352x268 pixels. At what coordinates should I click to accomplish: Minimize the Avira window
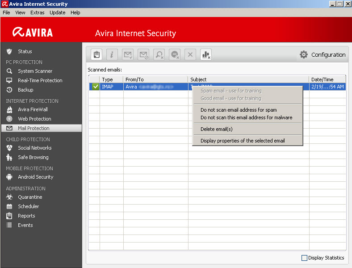(x=332, y=4)
